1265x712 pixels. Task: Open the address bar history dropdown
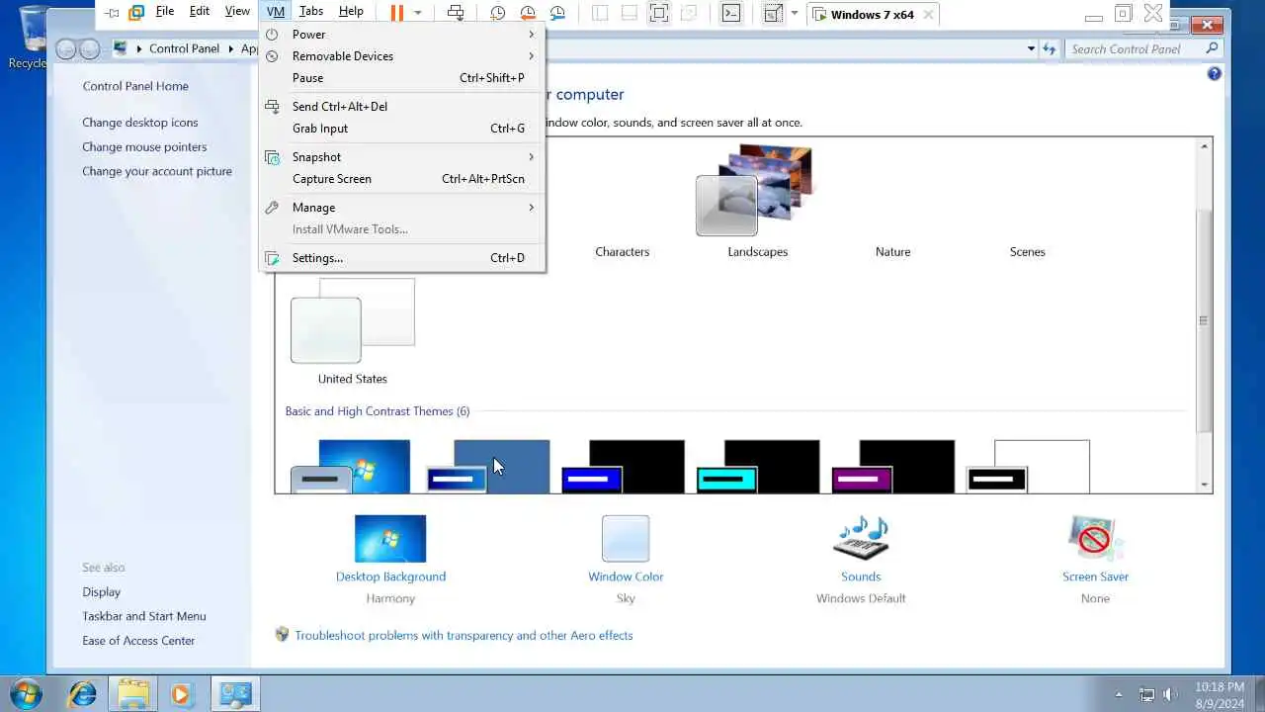[x=1031, y=48]
